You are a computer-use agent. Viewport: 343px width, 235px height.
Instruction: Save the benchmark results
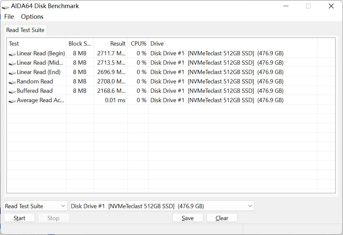tap(188, 218)
